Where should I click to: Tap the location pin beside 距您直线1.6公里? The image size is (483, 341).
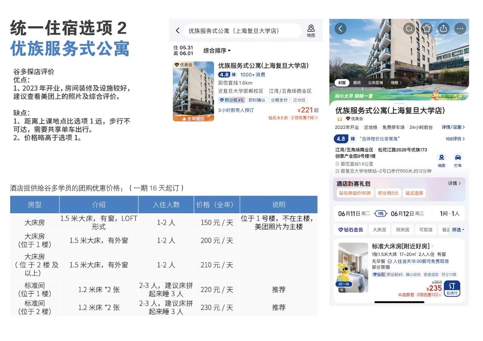click(x=337, y=164)
